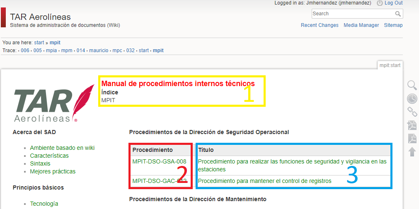The height and width of the screenshot is (209, 419).
Task: Click the plain PDF export icon
Action: tap(412, 139)
